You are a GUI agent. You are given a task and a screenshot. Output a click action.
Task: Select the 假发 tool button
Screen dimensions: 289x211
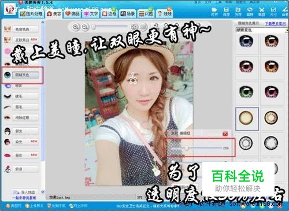click(25, 131)
